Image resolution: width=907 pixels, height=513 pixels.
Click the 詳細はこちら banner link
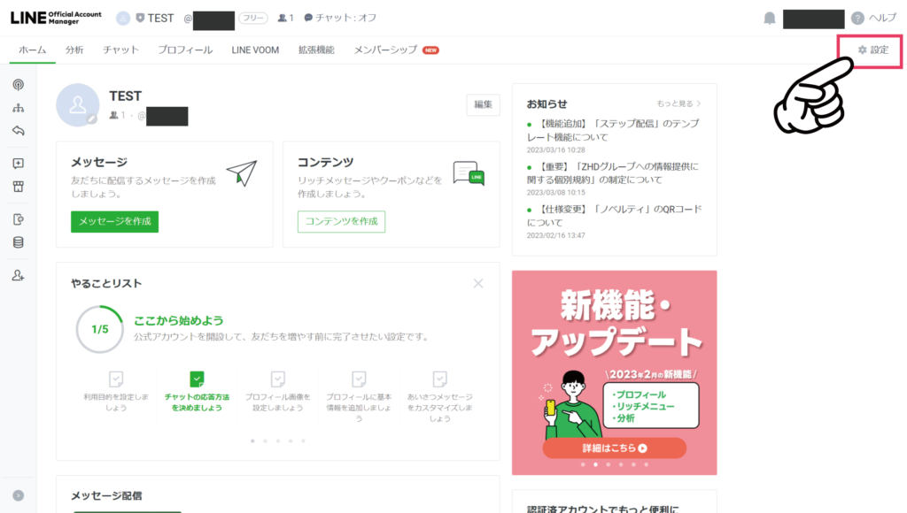612,448
